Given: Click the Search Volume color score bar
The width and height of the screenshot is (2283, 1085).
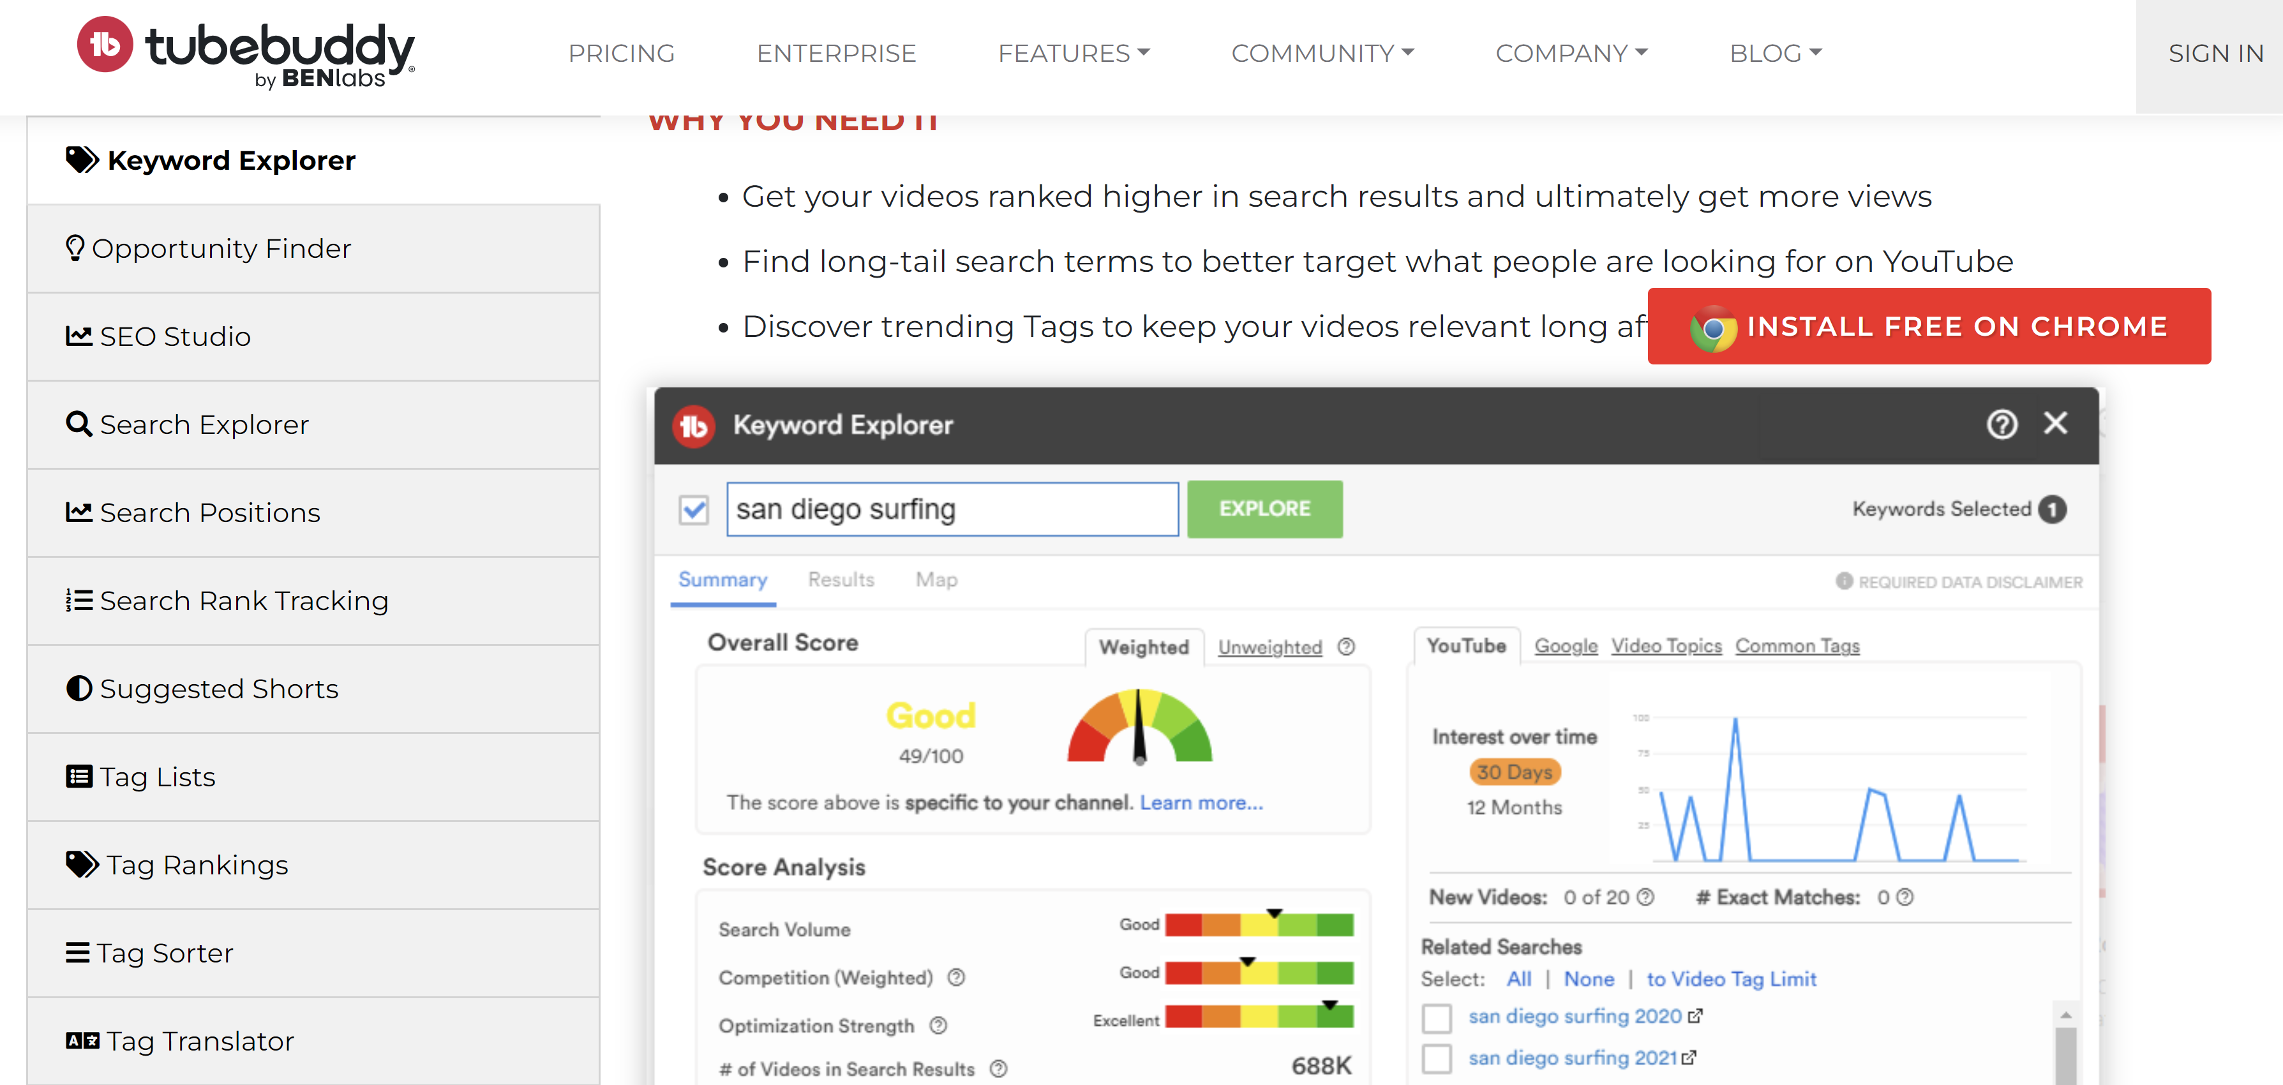Looking at the screenshot, I should click(x=1259, y=925).
